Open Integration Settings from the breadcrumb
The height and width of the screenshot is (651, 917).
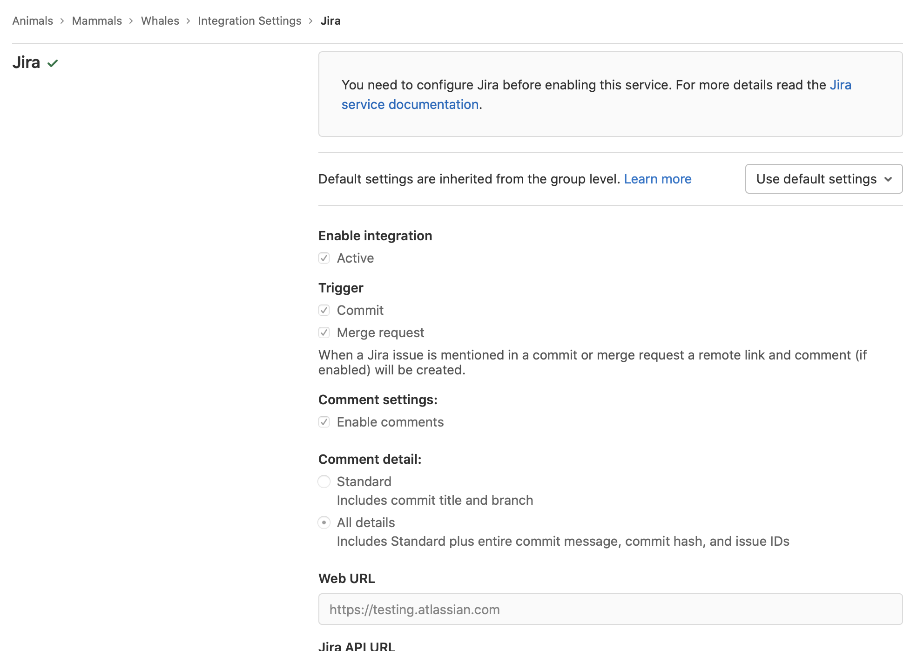[249, 20]
